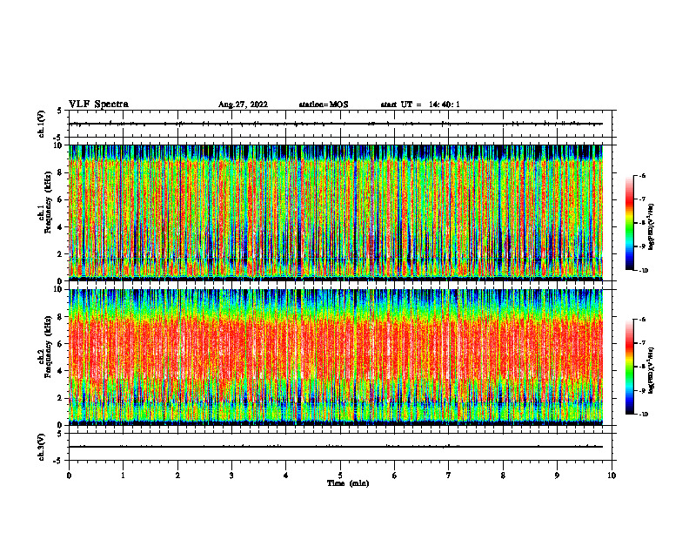
Task: Click the "Time (min)" axis label
Action: pyautogui.click(x=348, y=483)
